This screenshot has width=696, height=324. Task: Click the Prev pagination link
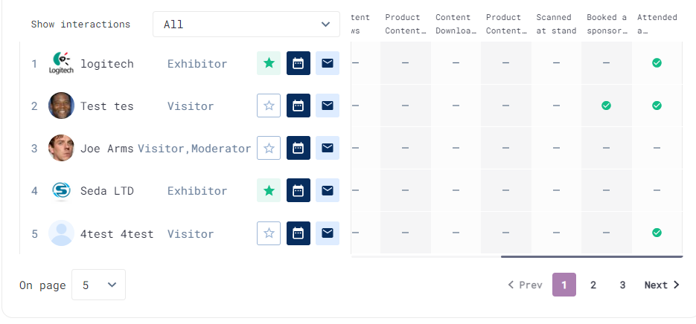click(525, 285)
